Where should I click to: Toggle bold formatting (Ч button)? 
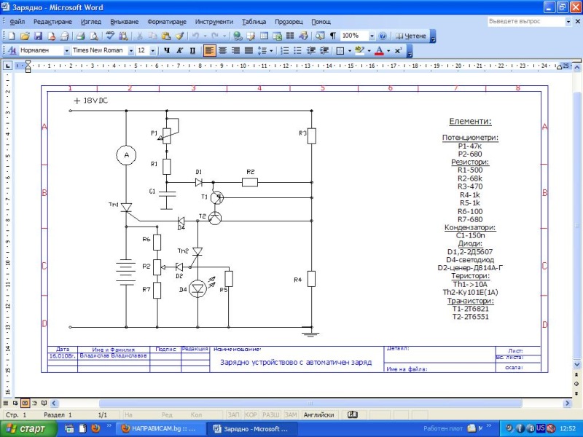tap(166, 51)
